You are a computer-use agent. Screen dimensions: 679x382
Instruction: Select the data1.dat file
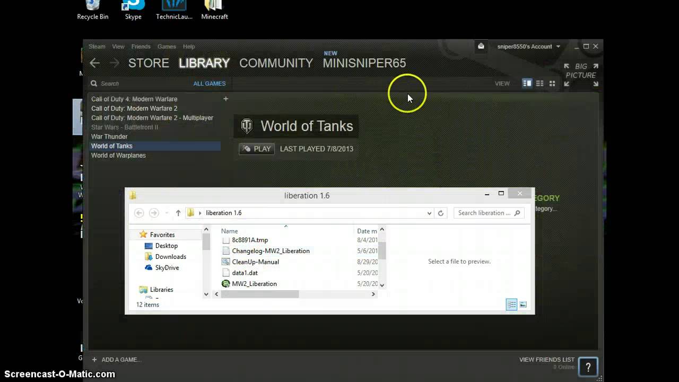pos(245,273)
